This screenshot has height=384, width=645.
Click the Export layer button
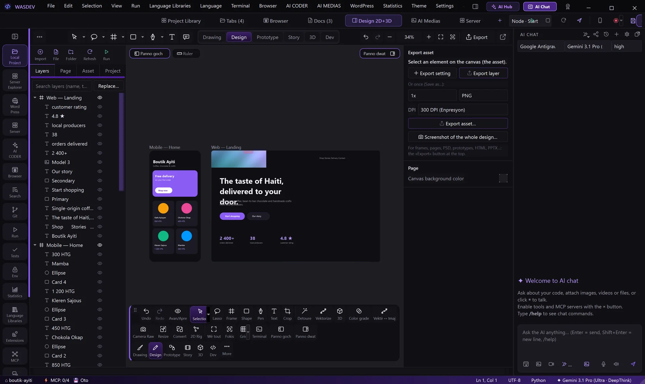pos(483,73)
